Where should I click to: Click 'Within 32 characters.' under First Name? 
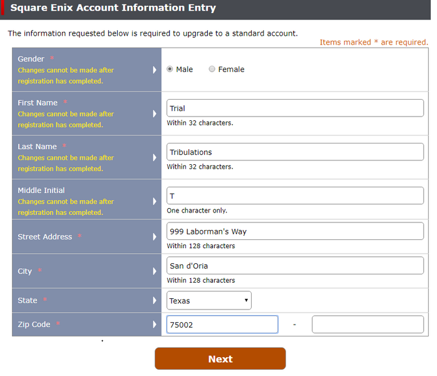200,123
